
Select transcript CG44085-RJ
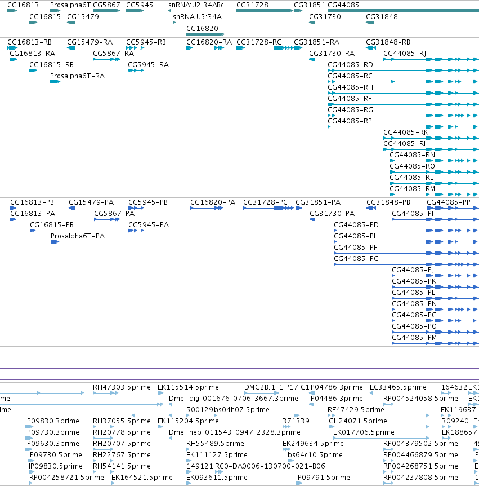(x=405, y=54)
